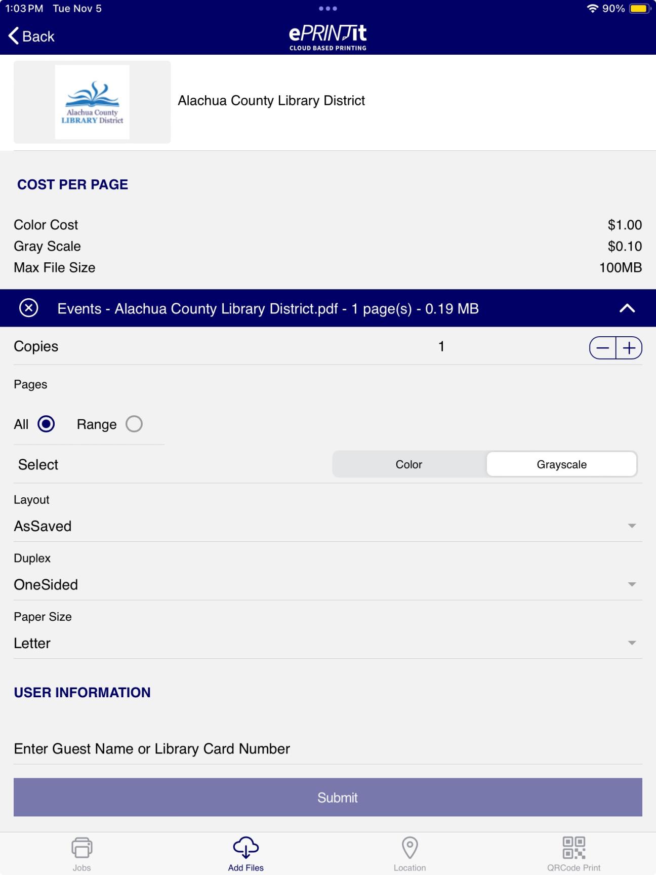Tap the Color Cost $1.00 value
Screen dimensions: 656x875
pyautogui.click(x=625, y=225)
